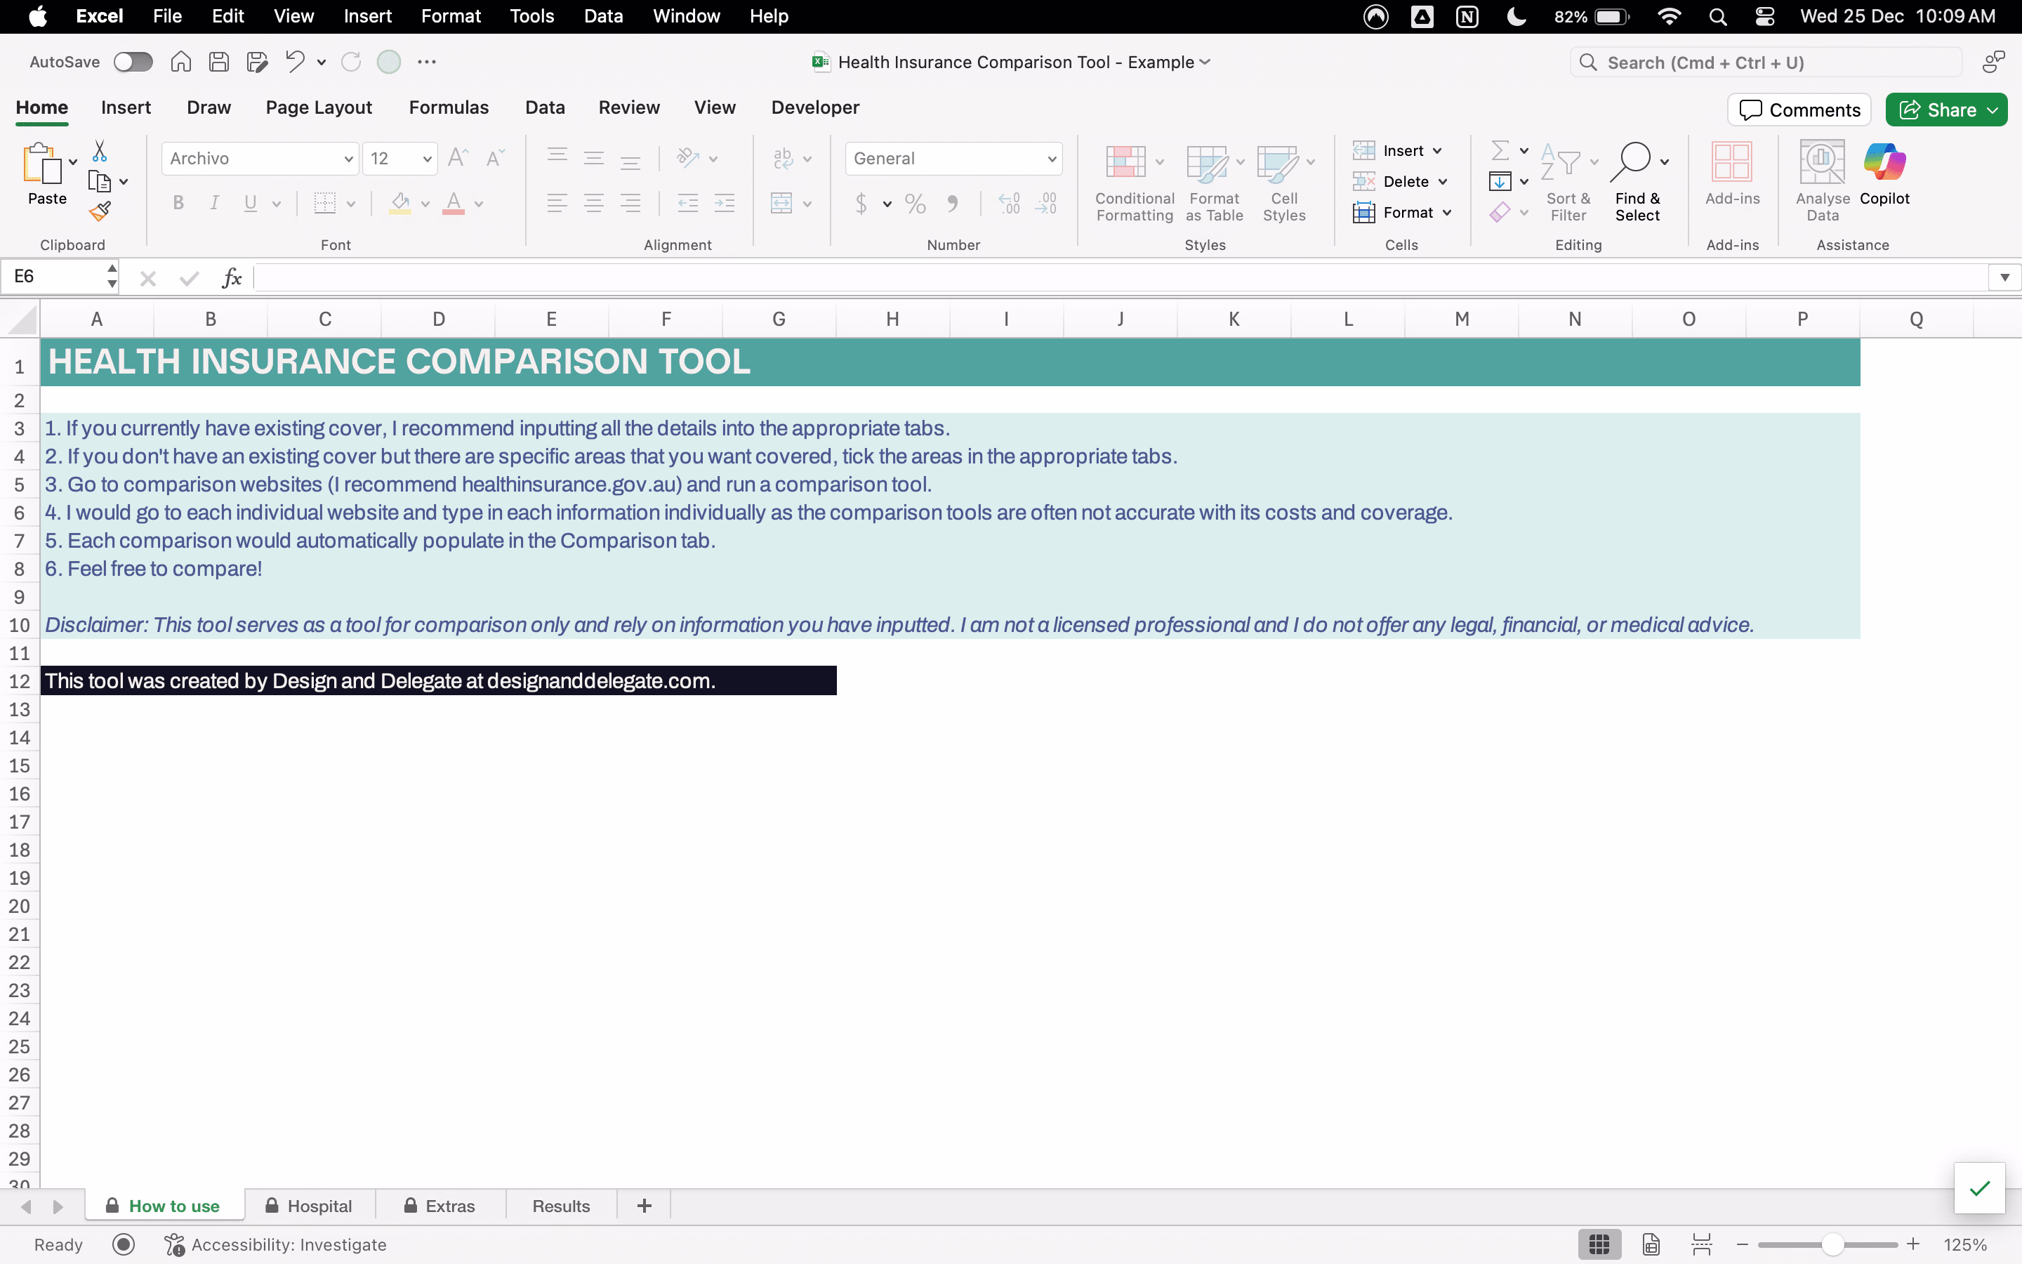The height and width of the screenshot is (1264, 2022).
Task: Toggle macOS Do Not Disturb moon icon
Action: [x=1516, y=17]
